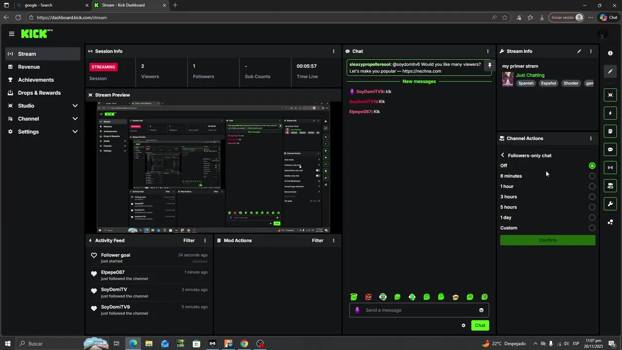Send message with the green Chat button

[480, 326]
